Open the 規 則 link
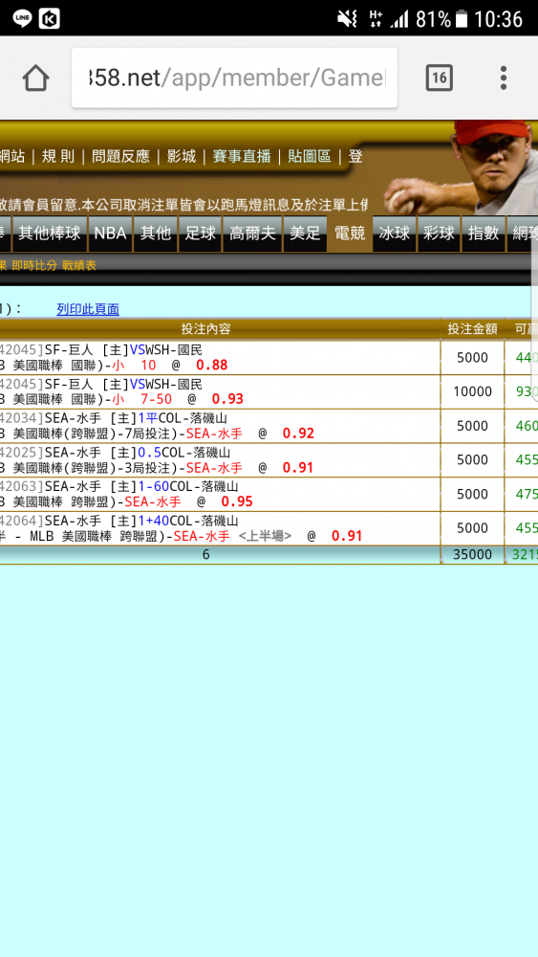The height and width of the screenshot is (957, 538). 58,156
